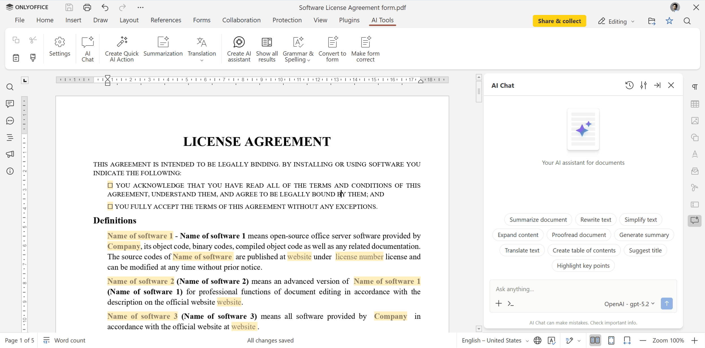Click Convert to form
This screenshot has width=705, height=348.
(x=332, y=49)
